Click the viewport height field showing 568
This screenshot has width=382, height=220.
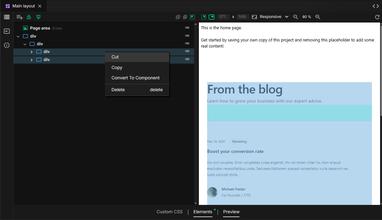pos(242,17)
